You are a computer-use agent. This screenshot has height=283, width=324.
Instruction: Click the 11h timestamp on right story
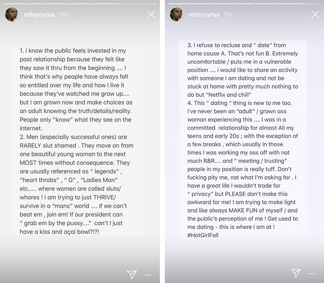point(228,15)
